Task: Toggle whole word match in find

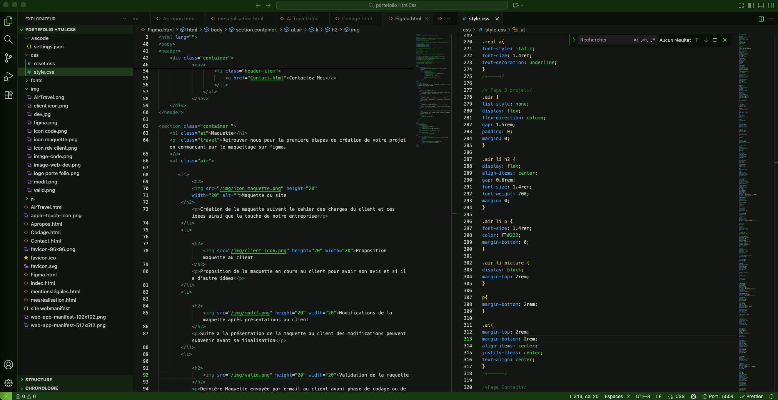Action: pyautogui.click(x=644, y=40)
